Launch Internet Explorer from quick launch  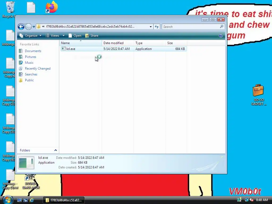tap(32, 200)
